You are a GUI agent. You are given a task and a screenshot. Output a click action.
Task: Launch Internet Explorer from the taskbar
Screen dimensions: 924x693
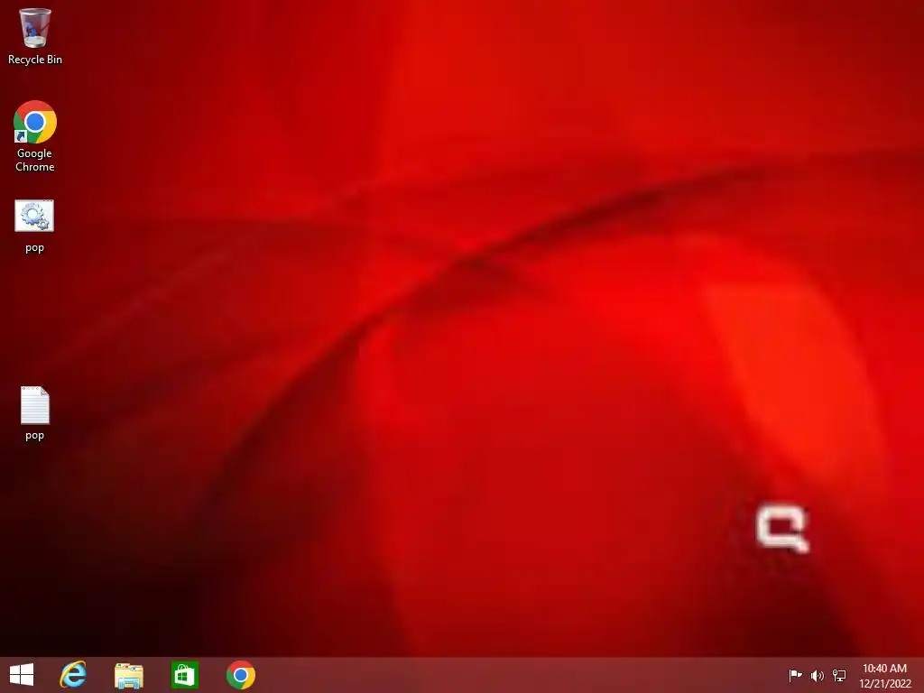coord(73,675)
